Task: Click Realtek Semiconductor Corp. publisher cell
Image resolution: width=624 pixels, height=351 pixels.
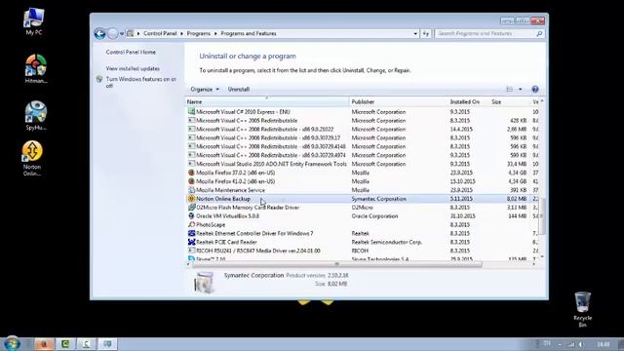Action: (386, 242)
